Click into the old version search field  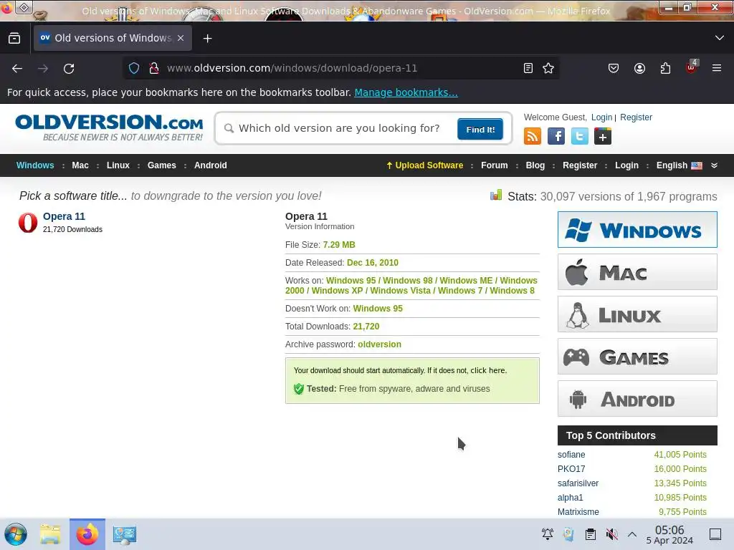tap(339, 128)
